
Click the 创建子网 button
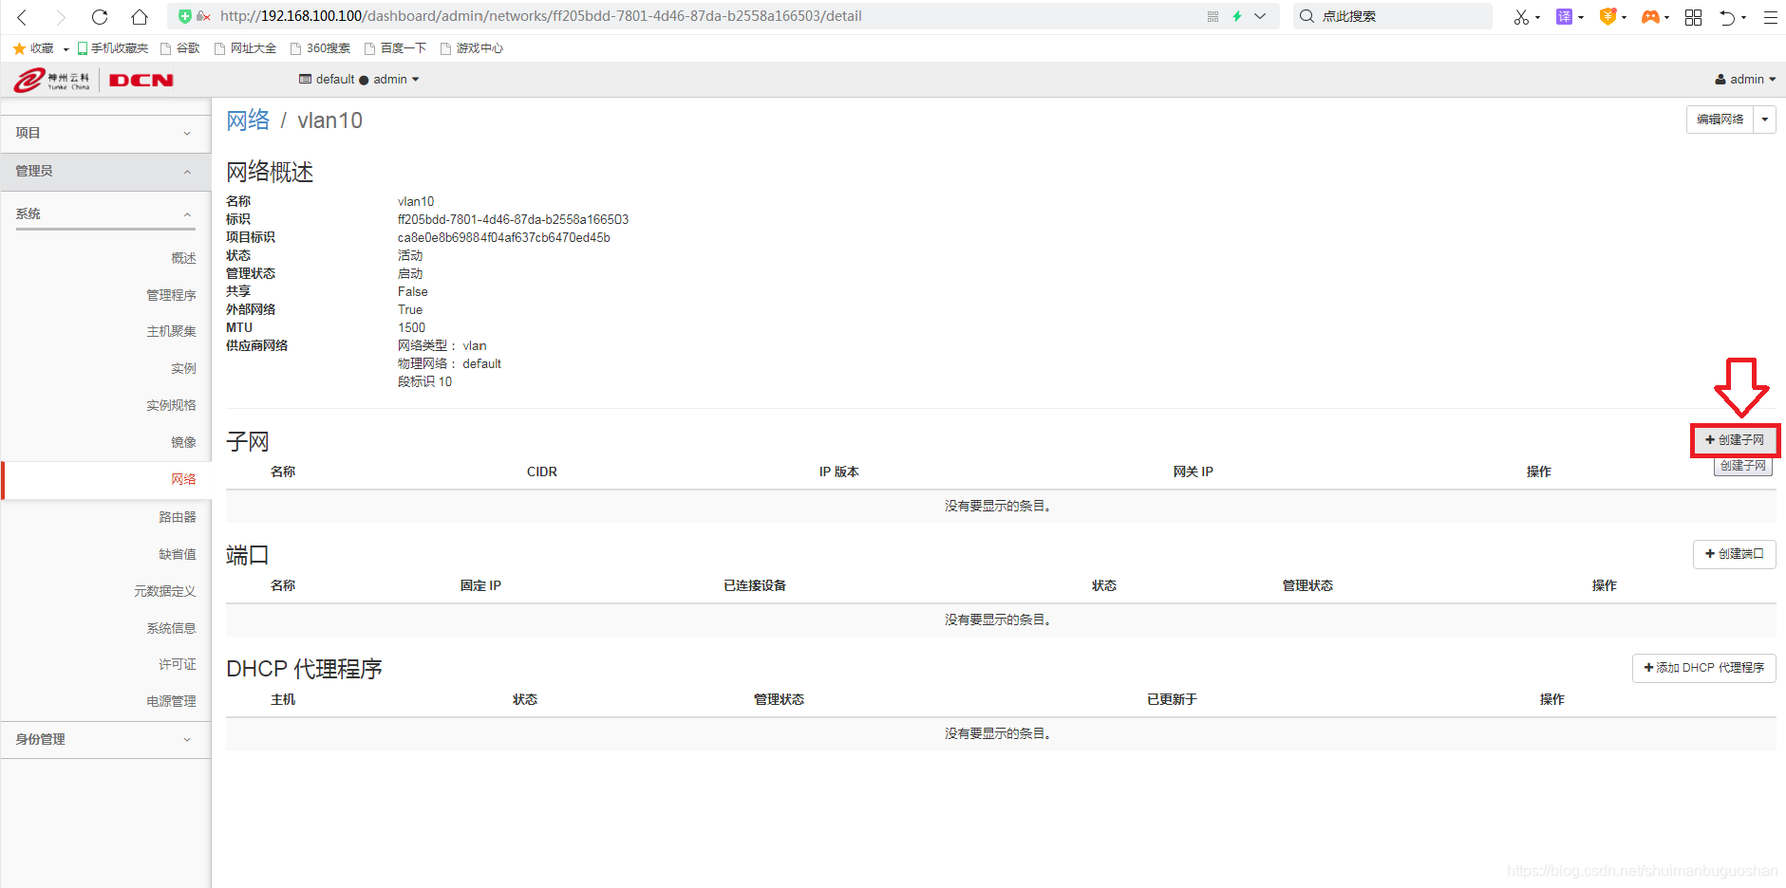tap(1734, 440)
